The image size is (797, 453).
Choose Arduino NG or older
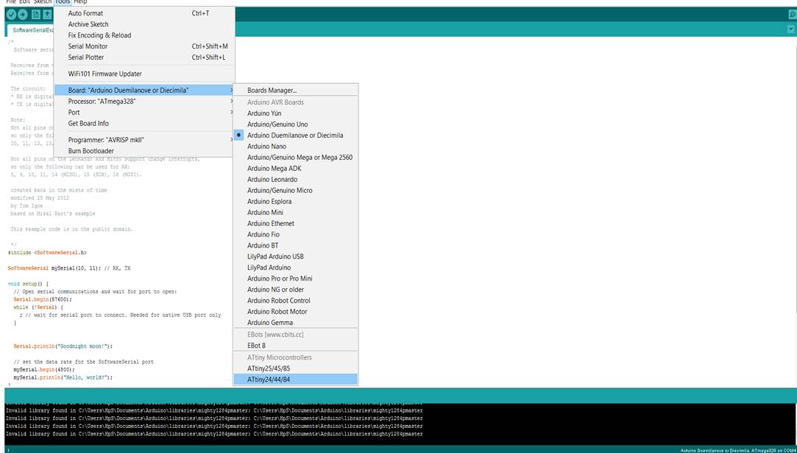tap(295, 289)
